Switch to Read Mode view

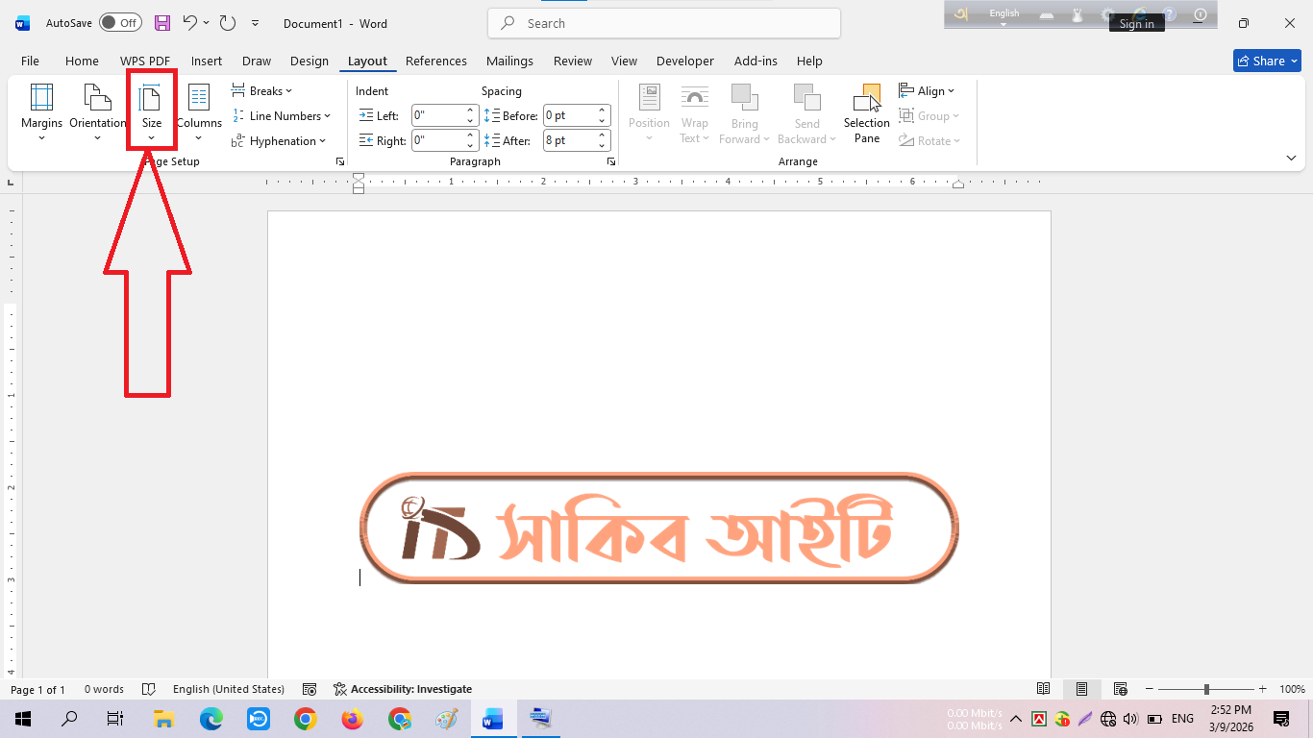click(x=1044, y=689)
